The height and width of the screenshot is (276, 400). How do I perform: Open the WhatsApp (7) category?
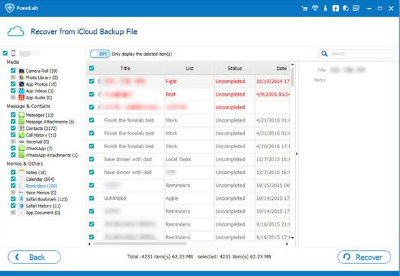(x=39, y=148)
